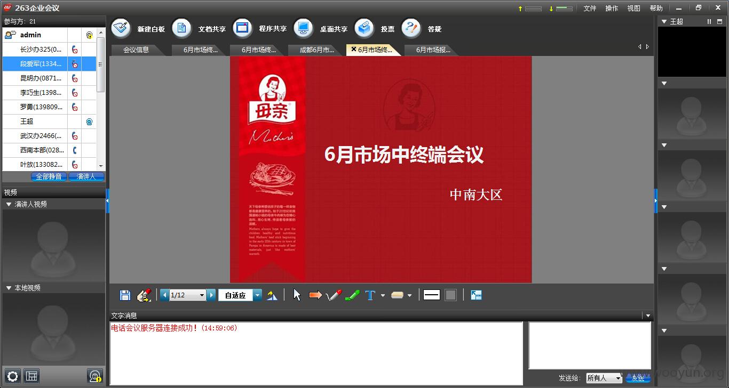The image size is (729, 388).
Task: Click the New Whiteboard (新建白板) icon
Action: click(x=121, y=28)
